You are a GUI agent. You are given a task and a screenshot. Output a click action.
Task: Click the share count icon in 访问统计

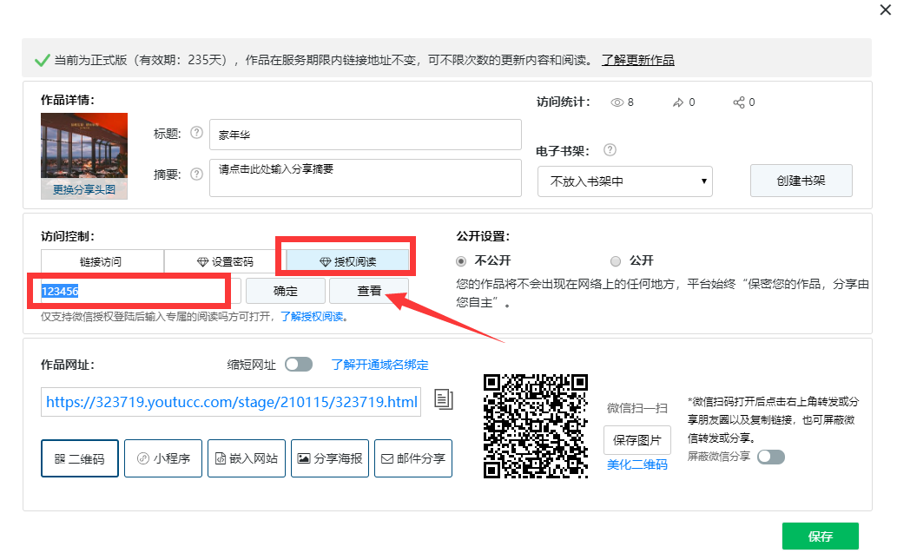coord(739,102)
